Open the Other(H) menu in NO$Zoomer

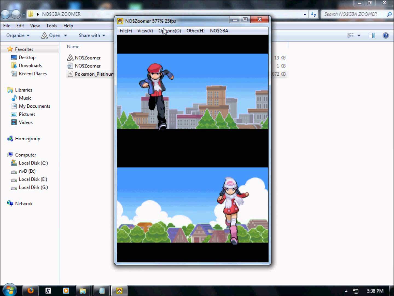[195, 31]
